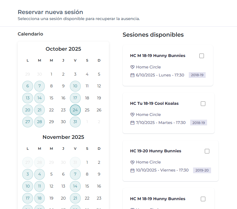The image size is (237, 209).
Task: Toggle checkbox on the fourth session card
Action: point(203,199)
